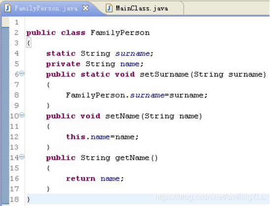The width and height of the screenshot is (270, 206).
Task: Click line number 8 in the gutter
Action: 17,95
